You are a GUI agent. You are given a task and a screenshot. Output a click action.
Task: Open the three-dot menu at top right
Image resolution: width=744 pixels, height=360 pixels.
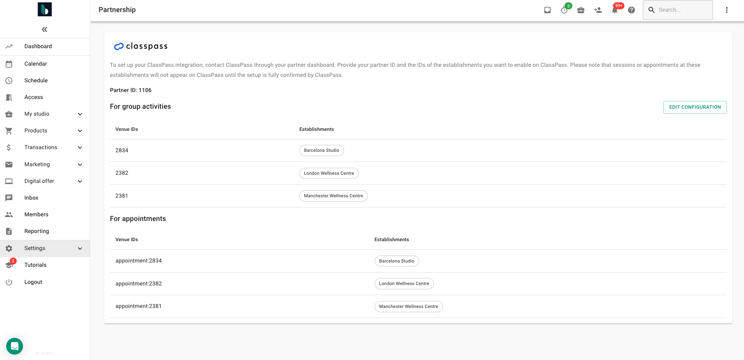(726, 10)
